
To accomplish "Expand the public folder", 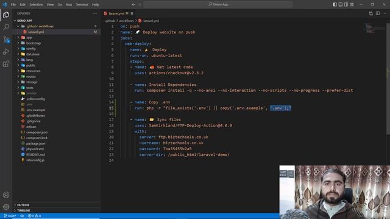I will [x=56, y=65].
